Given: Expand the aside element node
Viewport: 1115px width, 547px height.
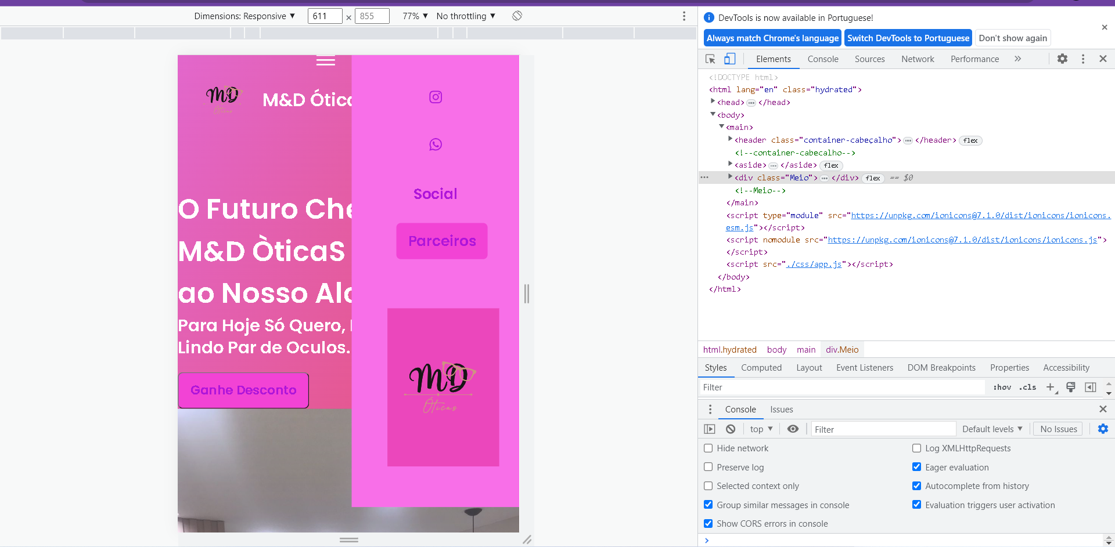Looking at the screenshot, I should 731,164.
